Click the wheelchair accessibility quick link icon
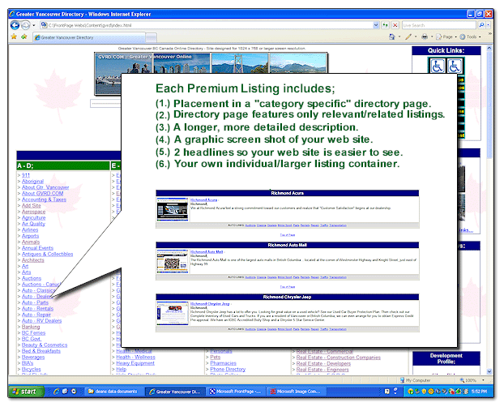This screenshot has width=504, height=407. click(438, 66)
